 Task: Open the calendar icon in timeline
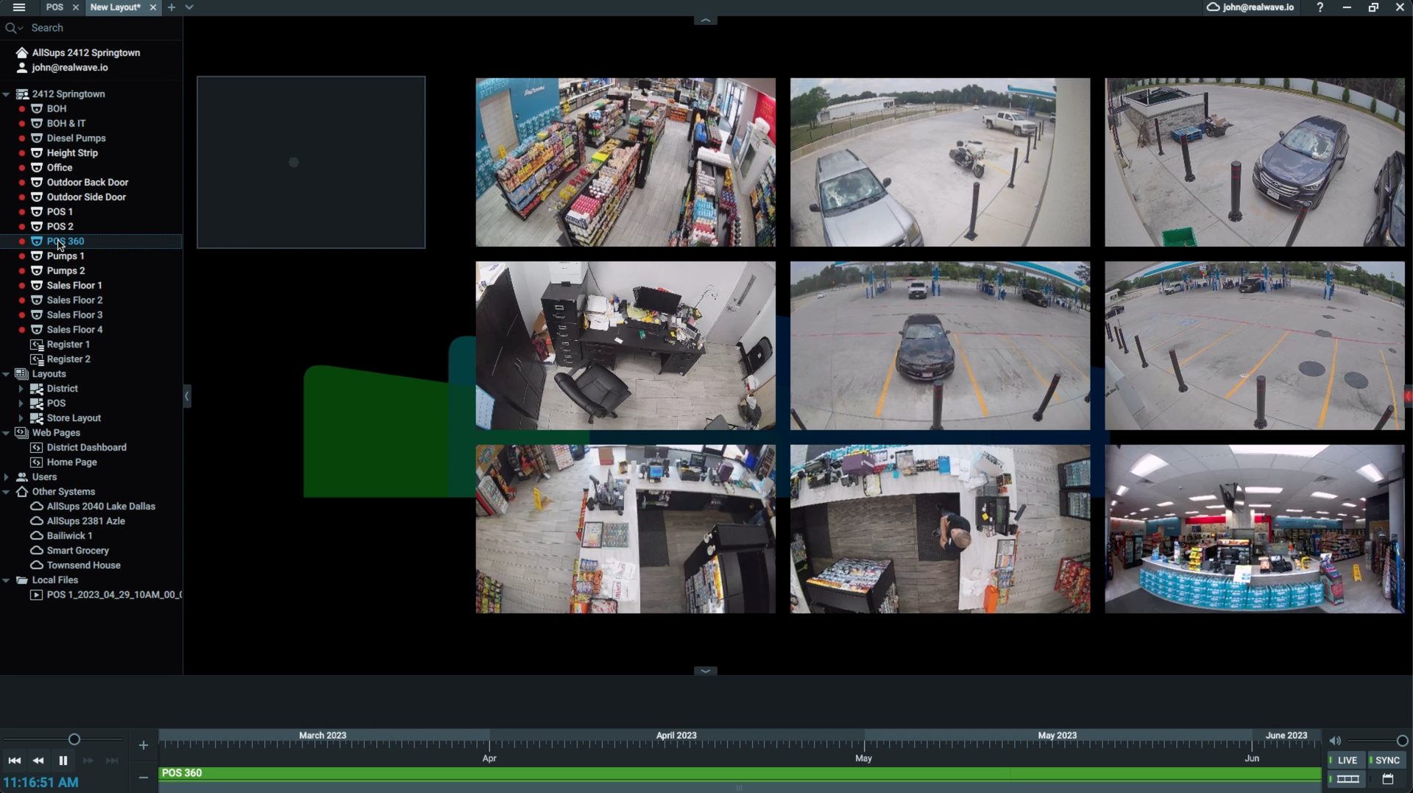pos(1388,779)
